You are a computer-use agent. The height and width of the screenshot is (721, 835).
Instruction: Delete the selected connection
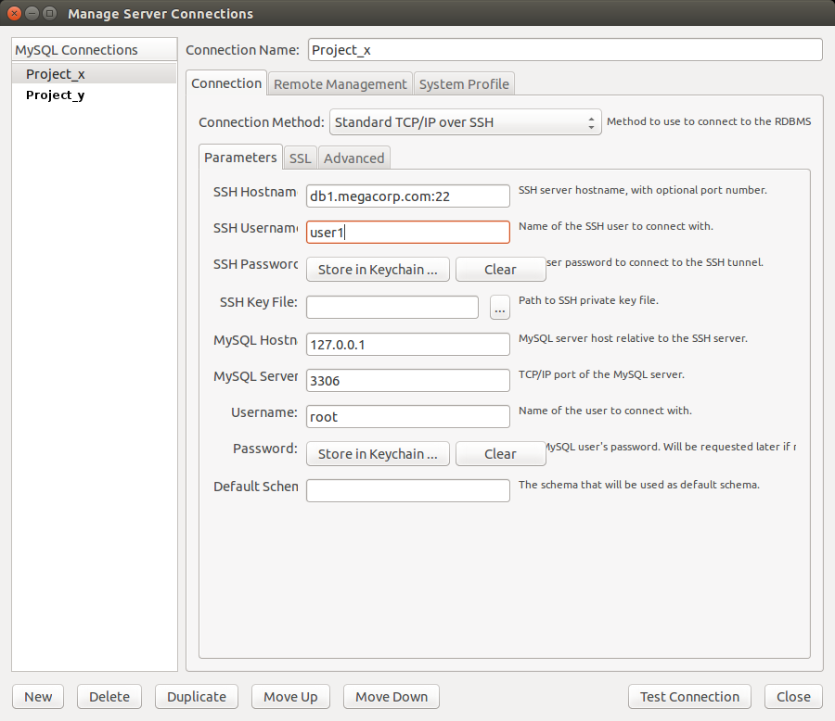[x=109, y=697]
